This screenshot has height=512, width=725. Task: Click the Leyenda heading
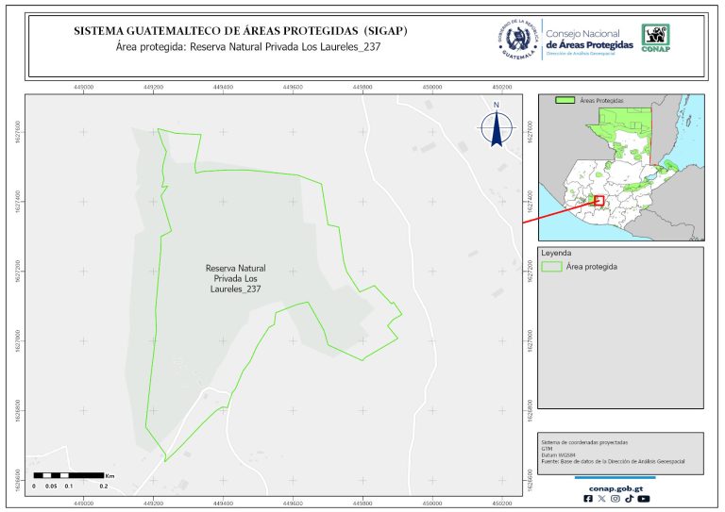[x=557, y=254]
